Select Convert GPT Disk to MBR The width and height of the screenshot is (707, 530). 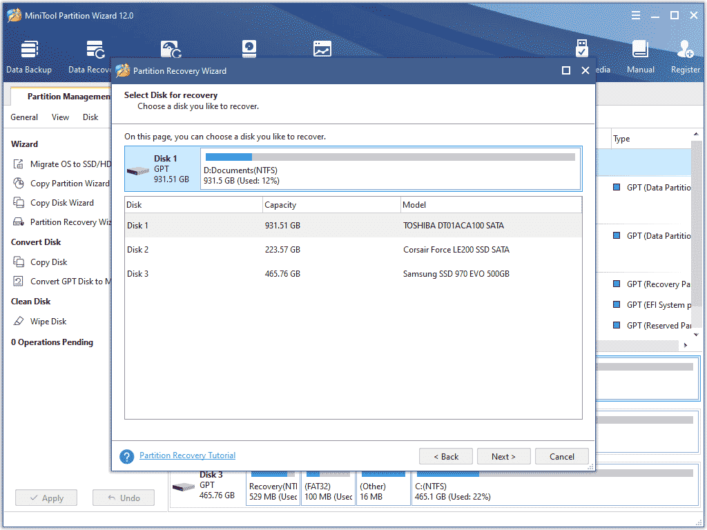point(69,282)
